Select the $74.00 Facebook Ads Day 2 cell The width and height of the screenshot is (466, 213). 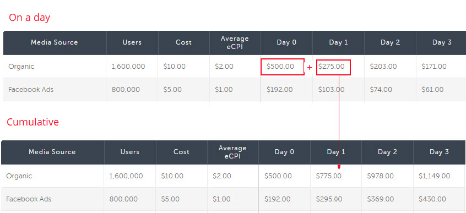click(x=381, y=89)
